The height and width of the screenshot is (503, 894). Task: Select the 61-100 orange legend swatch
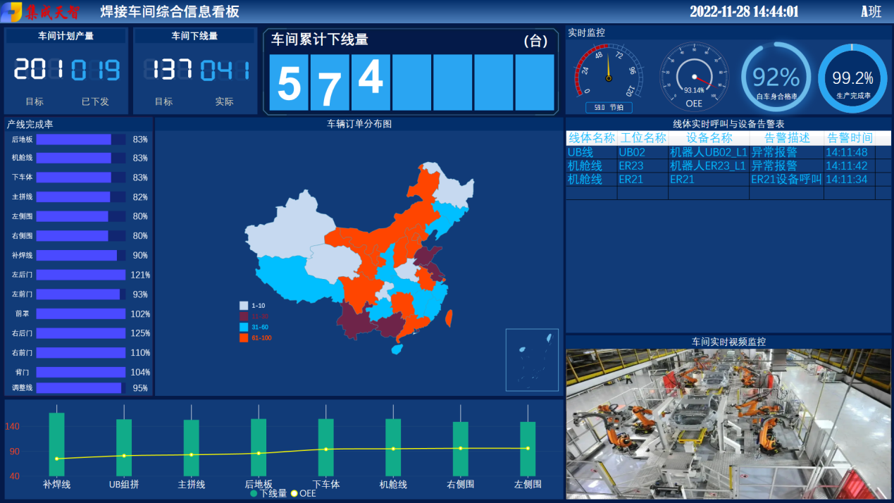244,338
